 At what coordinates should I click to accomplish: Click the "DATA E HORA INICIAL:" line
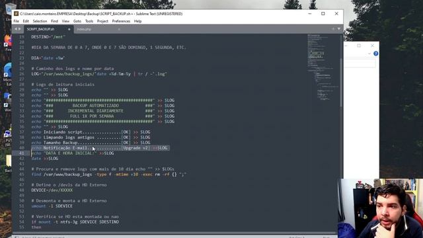(x=73, y=153)
